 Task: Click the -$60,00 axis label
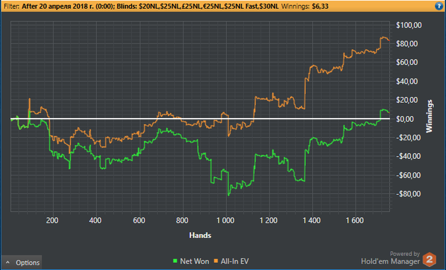point(408,175)
